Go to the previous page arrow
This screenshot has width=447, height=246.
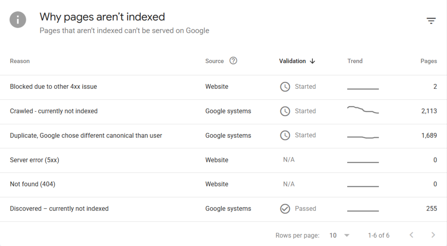tap(411, 235)
